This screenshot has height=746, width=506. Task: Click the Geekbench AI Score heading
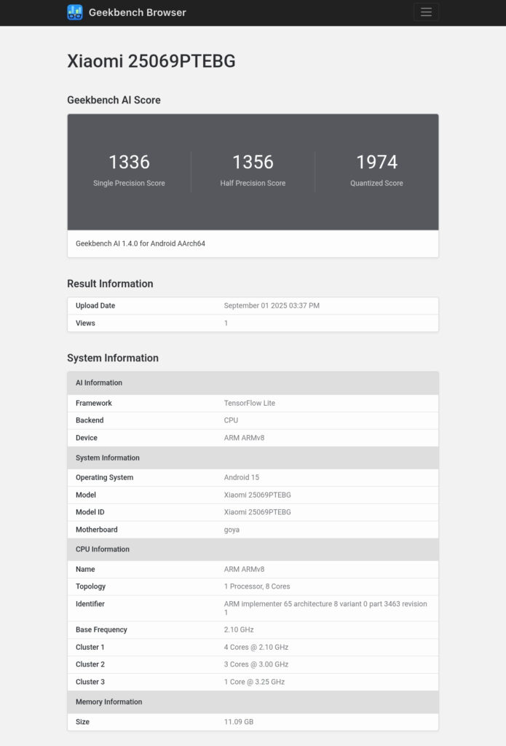[x=116, y=100]
